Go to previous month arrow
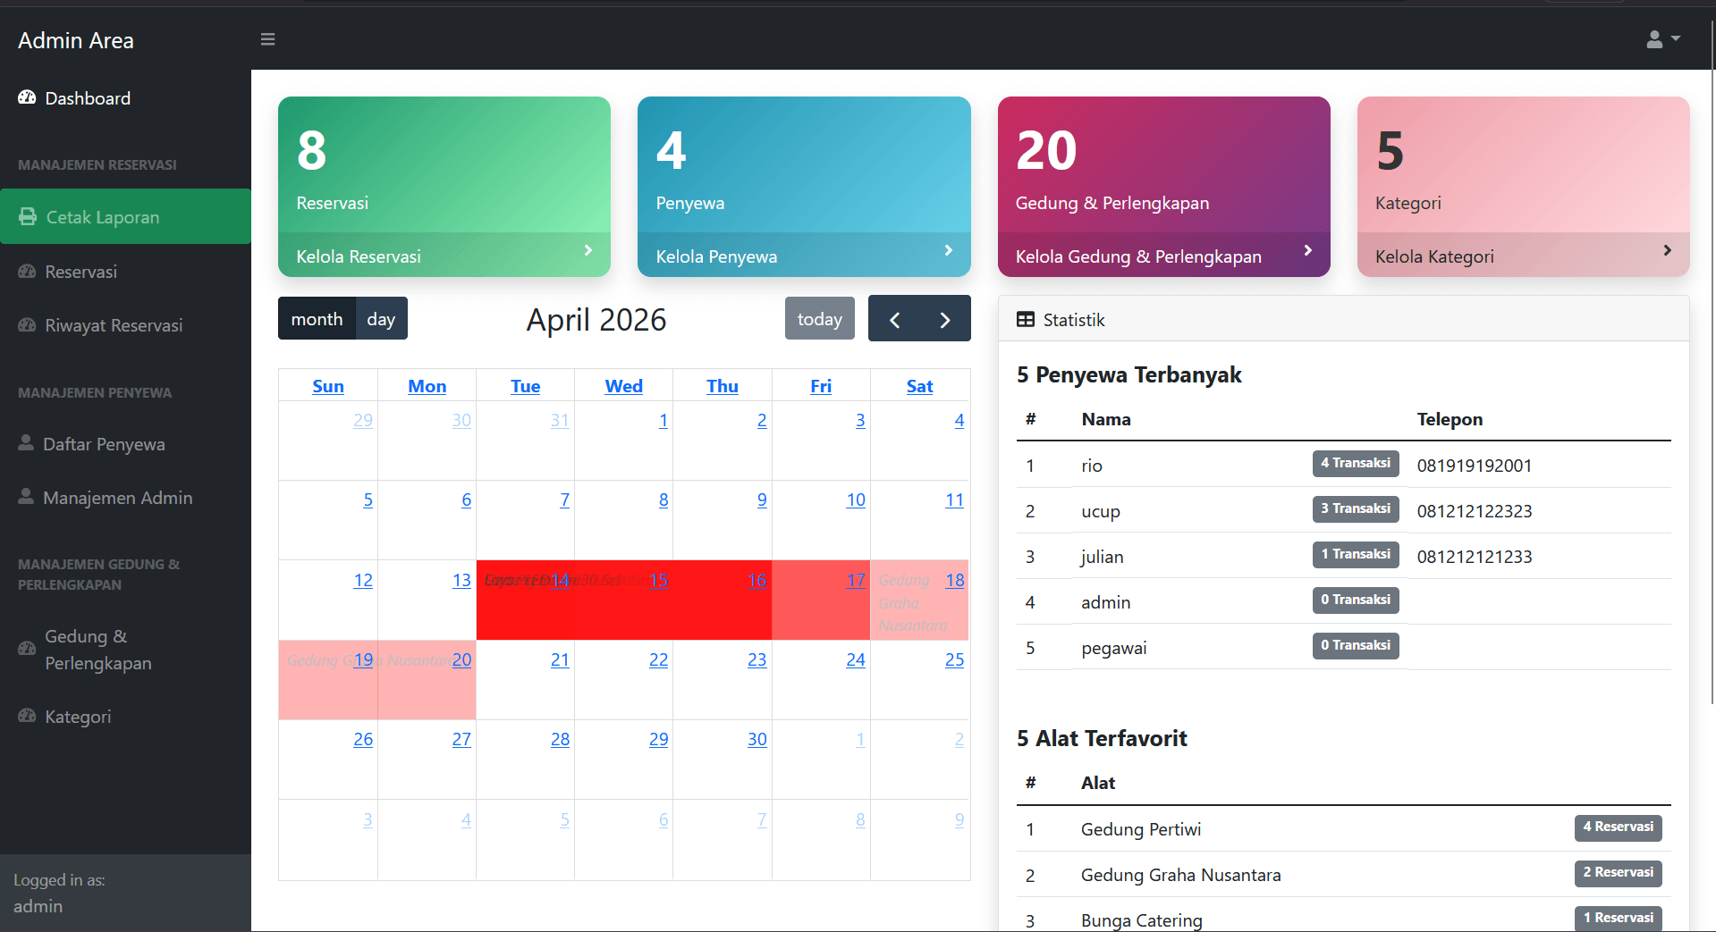Image resolution: width=1716 pixels, height=932 pixels. [x=894, y=319]
